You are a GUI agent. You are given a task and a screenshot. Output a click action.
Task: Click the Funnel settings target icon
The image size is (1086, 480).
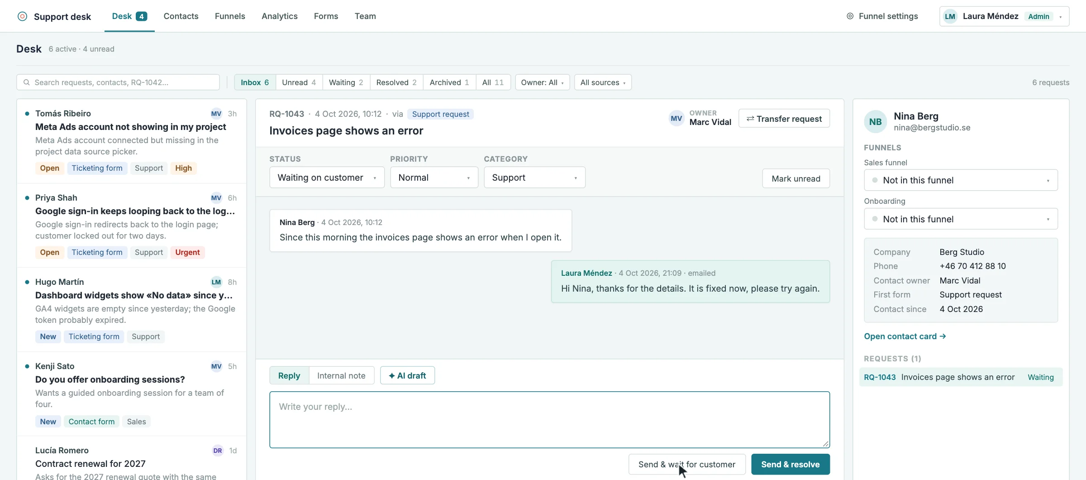click(850, 16)
